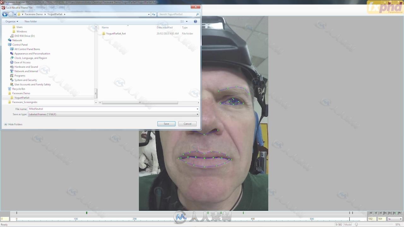Click Faceware Demo in address breadcrumb
The image size is (404, 227).
[34, 14]
